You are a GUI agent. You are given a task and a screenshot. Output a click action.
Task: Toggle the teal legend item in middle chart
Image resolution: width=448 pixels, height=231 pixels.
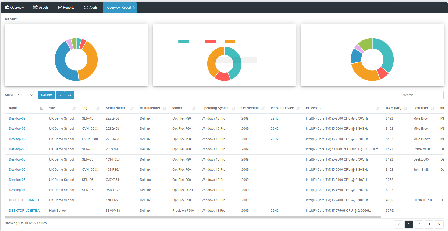click(184, 42)
